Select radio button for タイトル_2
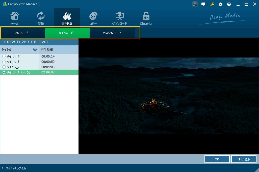The image size is (259, 172). click(x=4, y=67)
